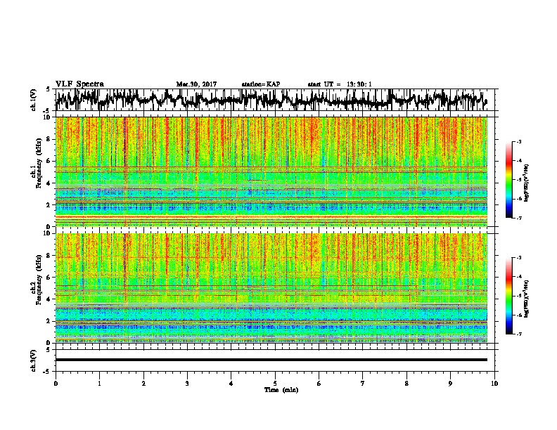Click the time axis tick label '1'

point(99,384)
